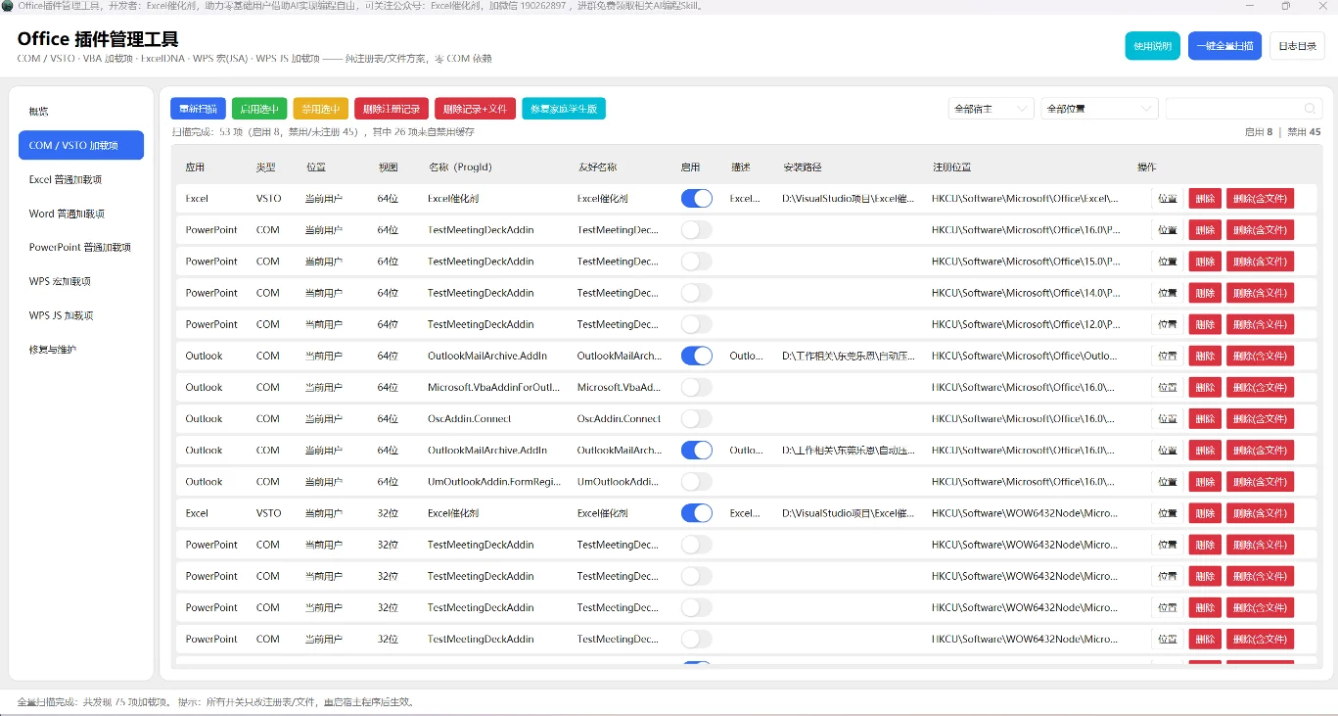Open the 修复与维护 repair section
1338x716 pixels.
[81, 350]
